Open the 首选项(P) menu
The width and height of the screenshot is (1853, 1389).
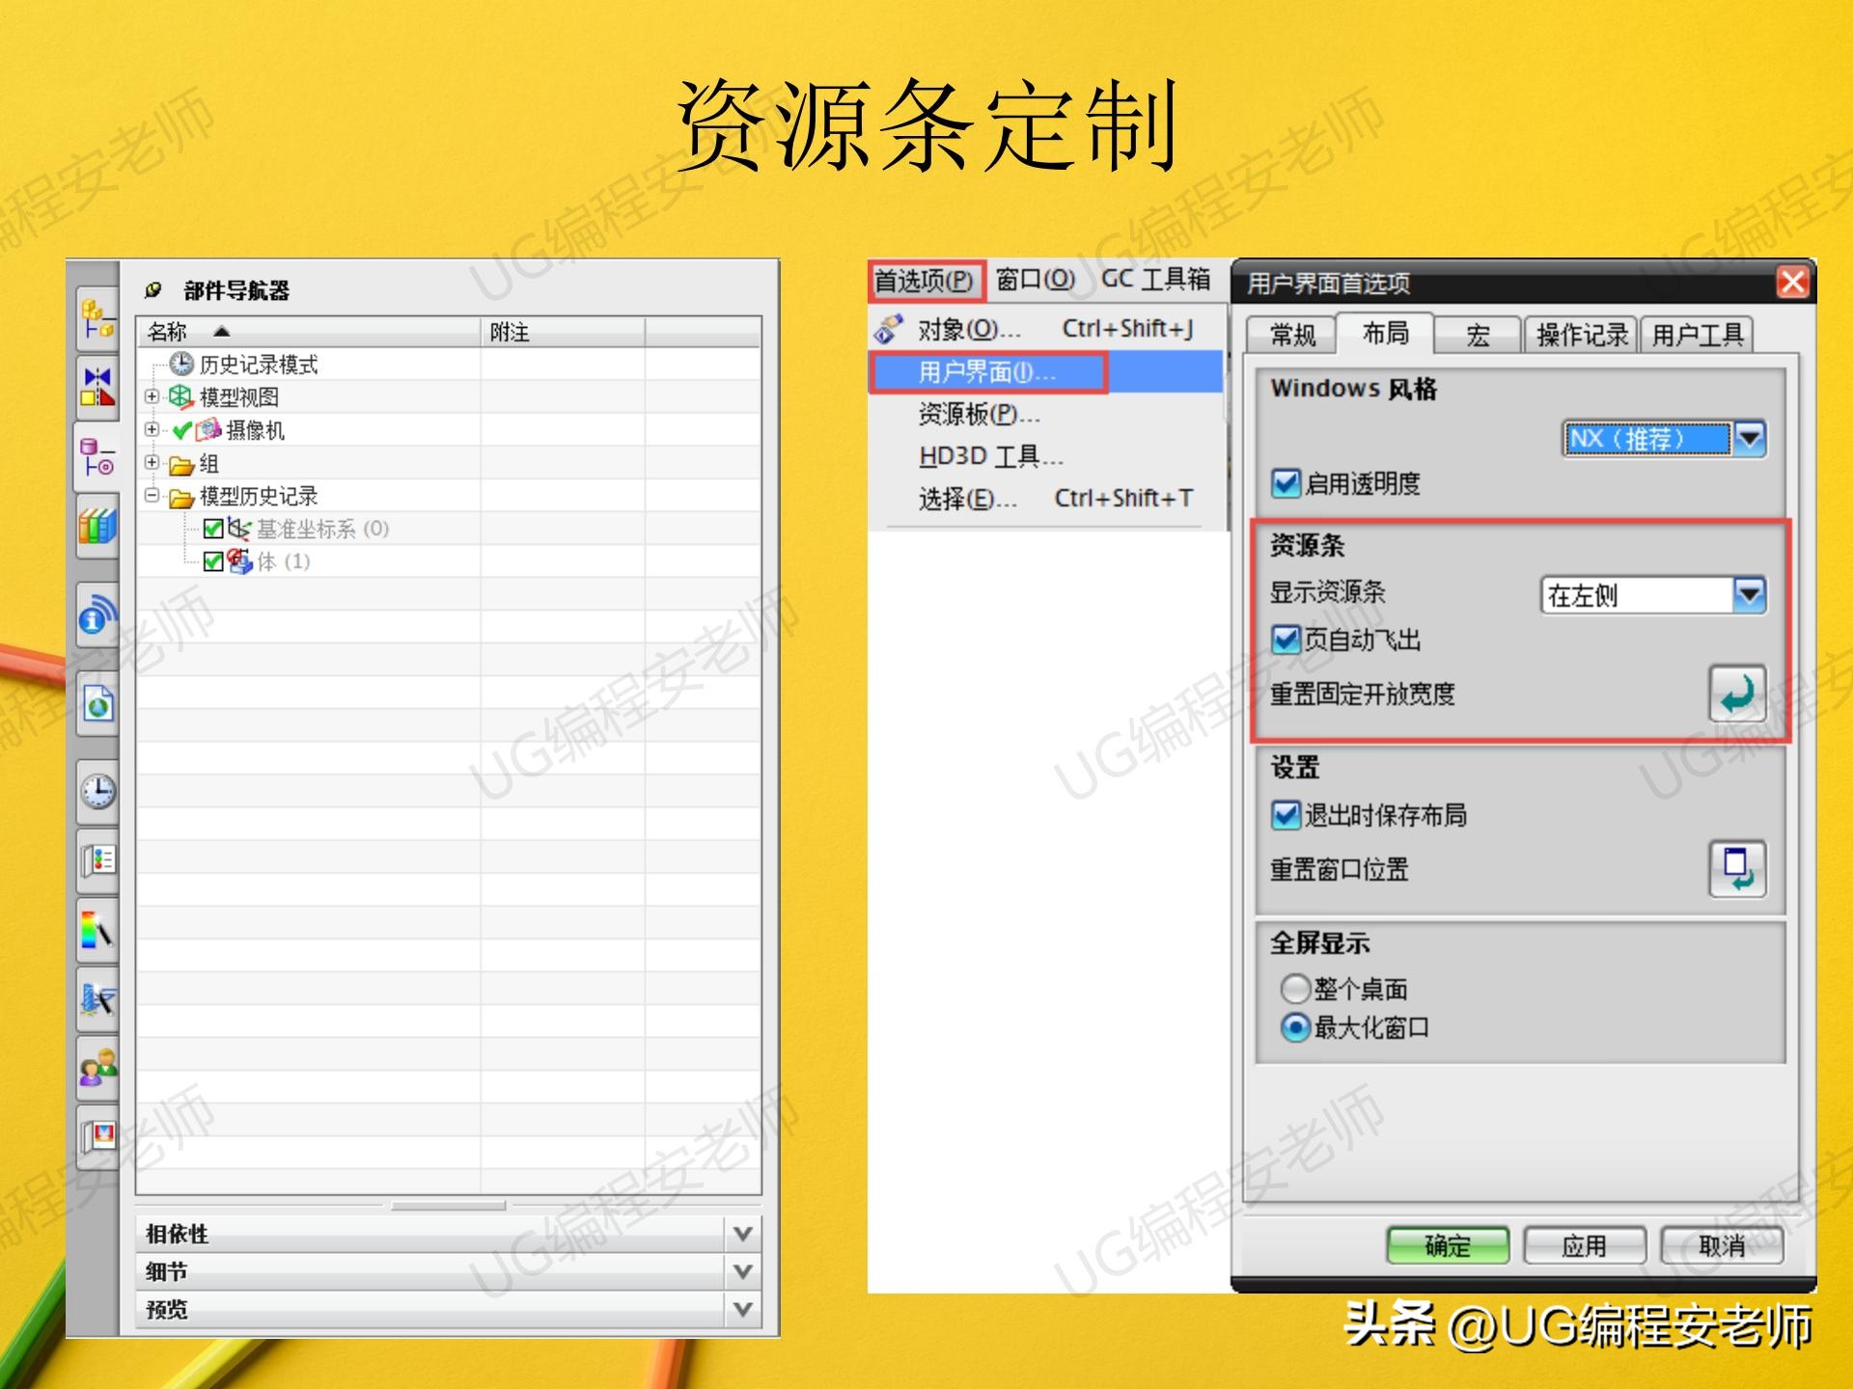pos(924,281)
